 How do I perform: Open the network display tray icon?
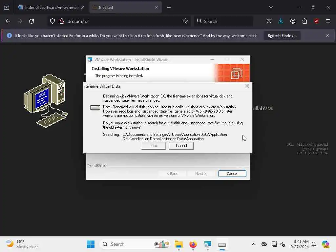[x=274, y=244]
